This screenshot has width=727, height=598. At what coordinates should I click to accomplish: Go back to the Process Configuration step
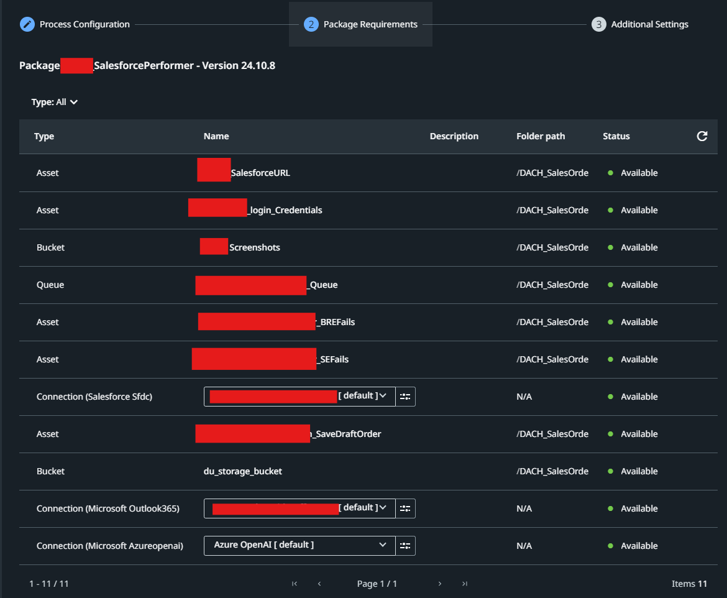click(84, 24)
